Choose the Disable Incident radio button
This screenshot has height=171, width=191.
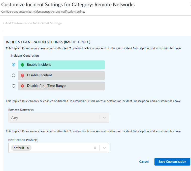tap(14, 75)
